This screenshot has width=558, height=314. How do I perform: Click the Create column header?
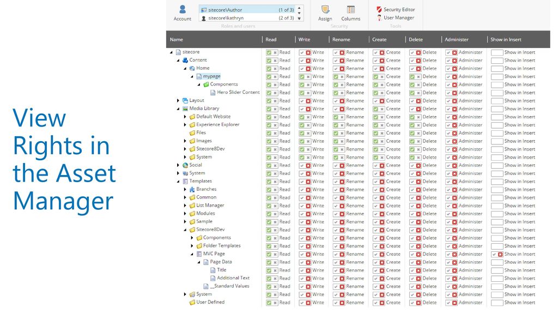tap(379, 39)
